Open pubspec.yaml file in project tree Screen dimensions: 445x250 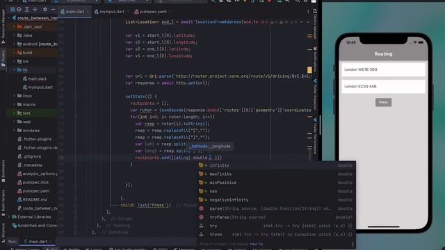click(33, 191)
